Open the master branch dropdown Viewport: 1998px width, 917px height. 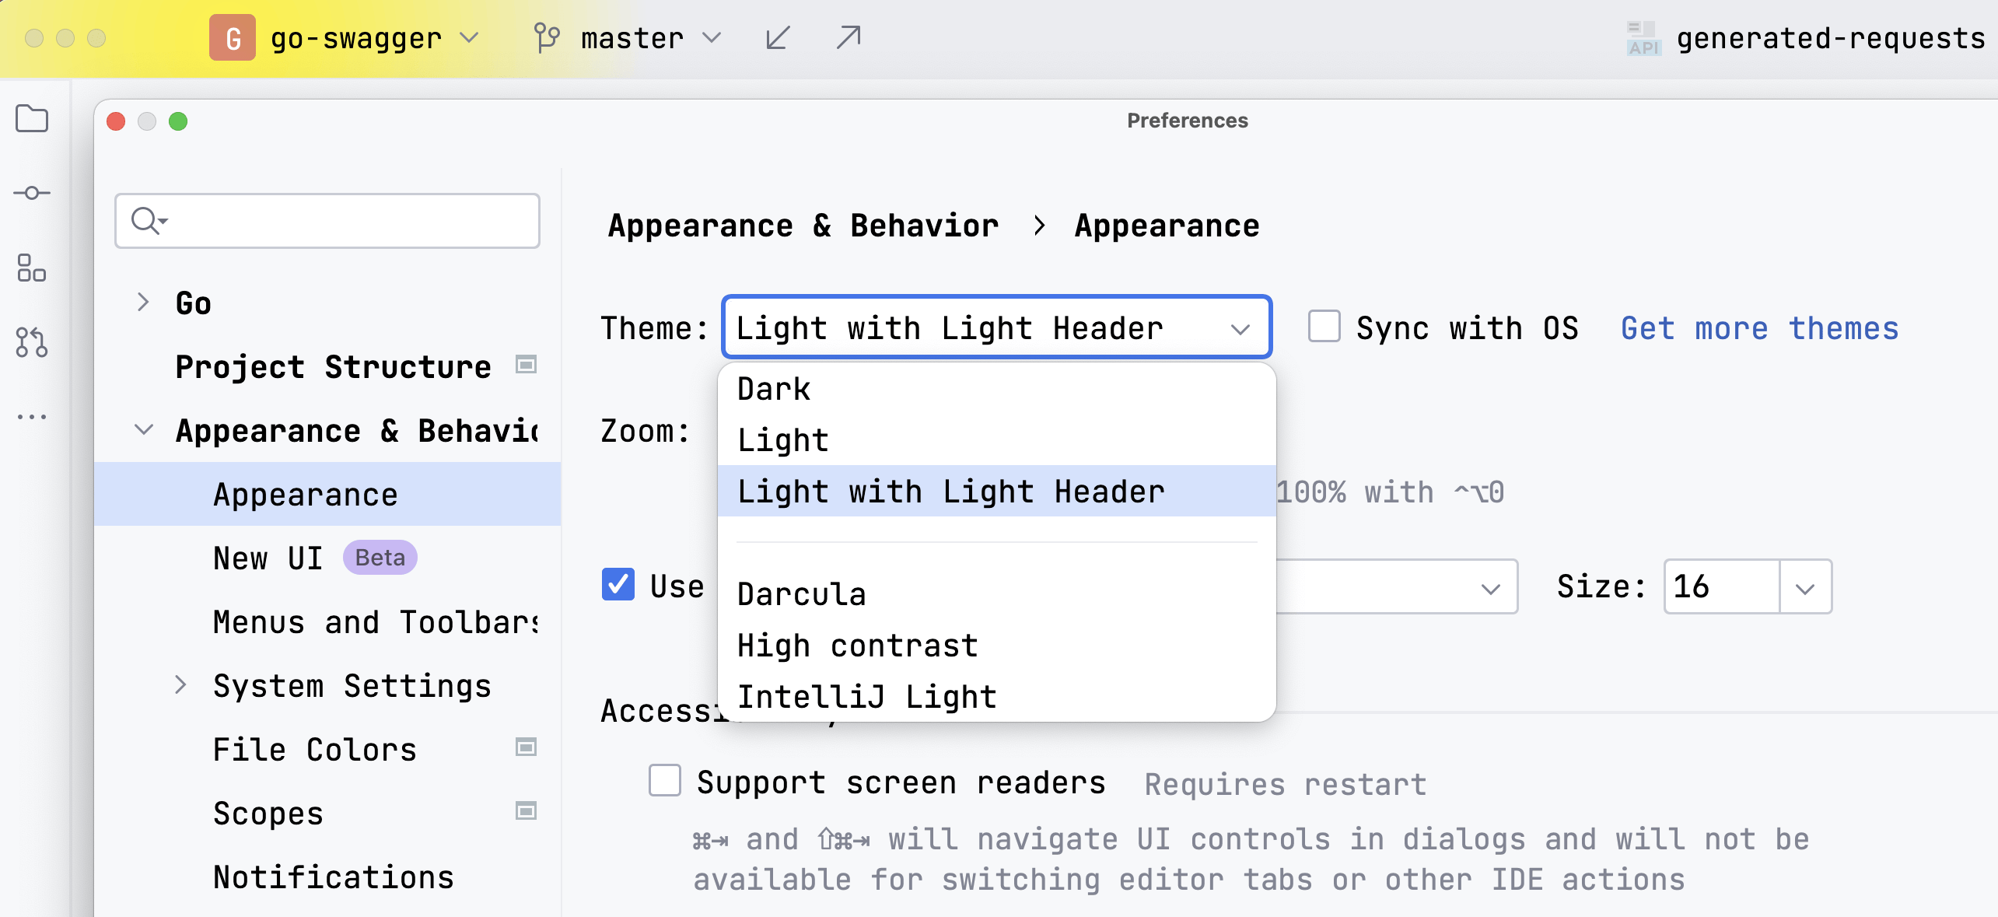click(x=630, y=37)
